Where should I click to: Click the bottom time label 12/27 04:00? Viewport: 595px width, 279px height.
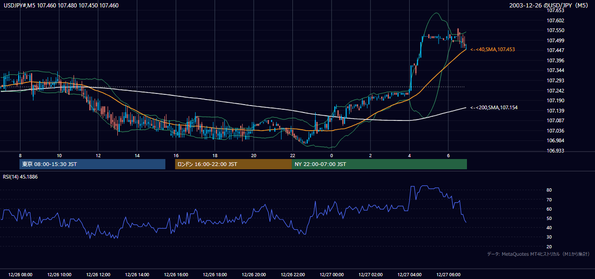[x=409, y=275]
